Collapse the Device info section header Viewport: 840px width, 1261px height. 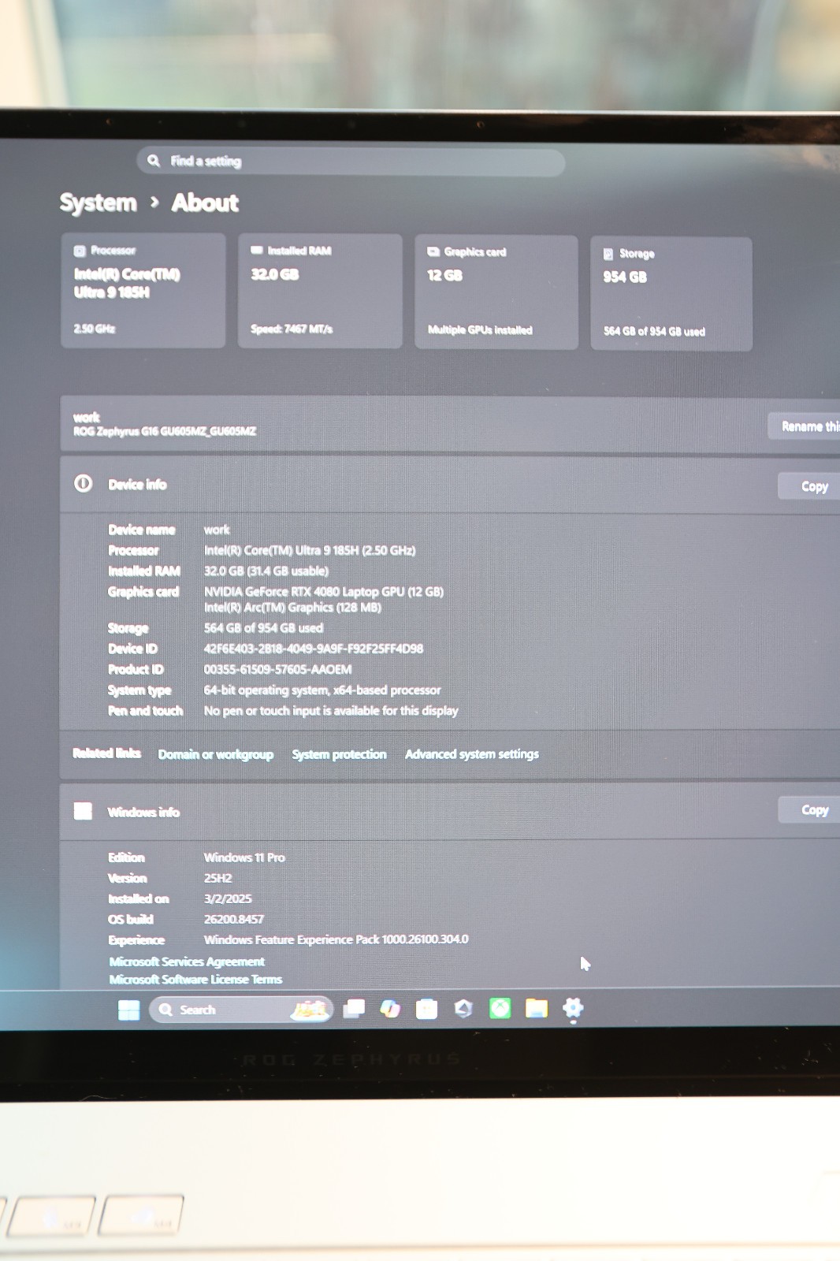[x=450, y=485]
